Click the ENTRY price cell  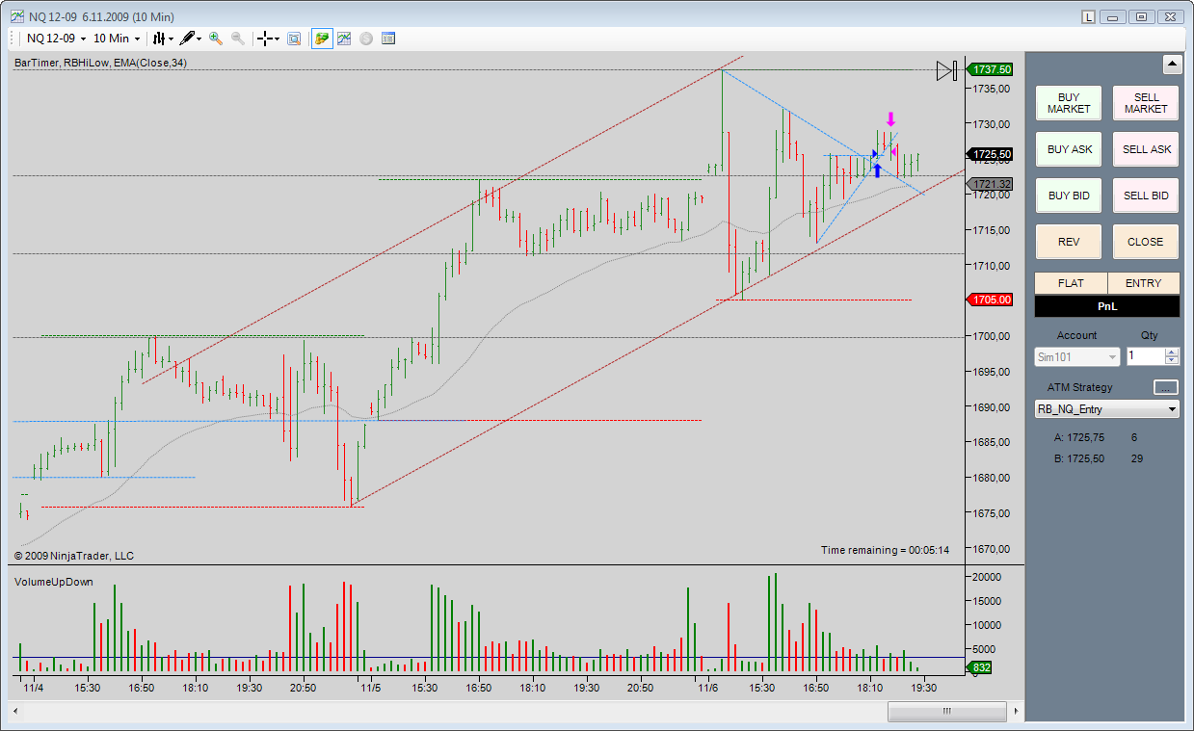[1143, 283]
